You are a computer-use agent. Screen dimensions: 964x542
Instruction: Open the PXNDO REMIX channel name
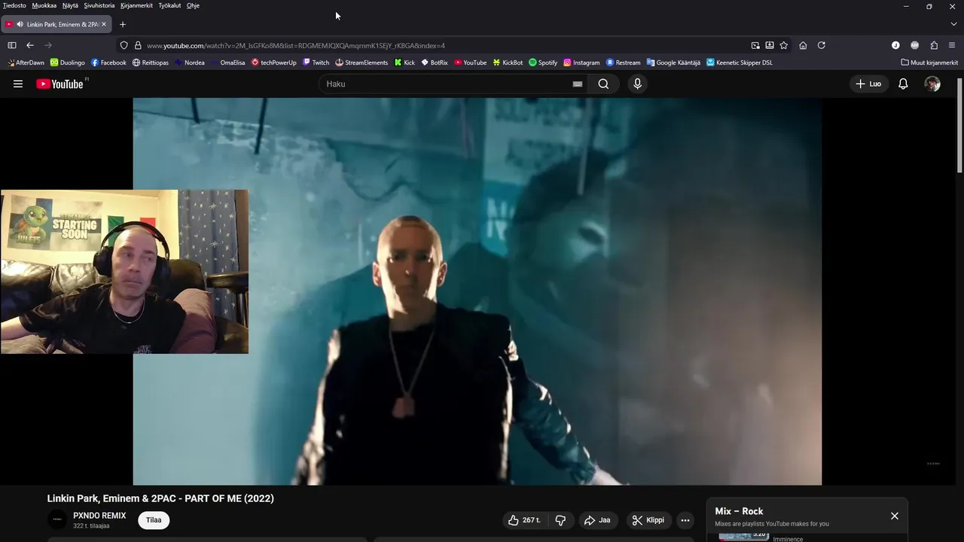point(99,516)
